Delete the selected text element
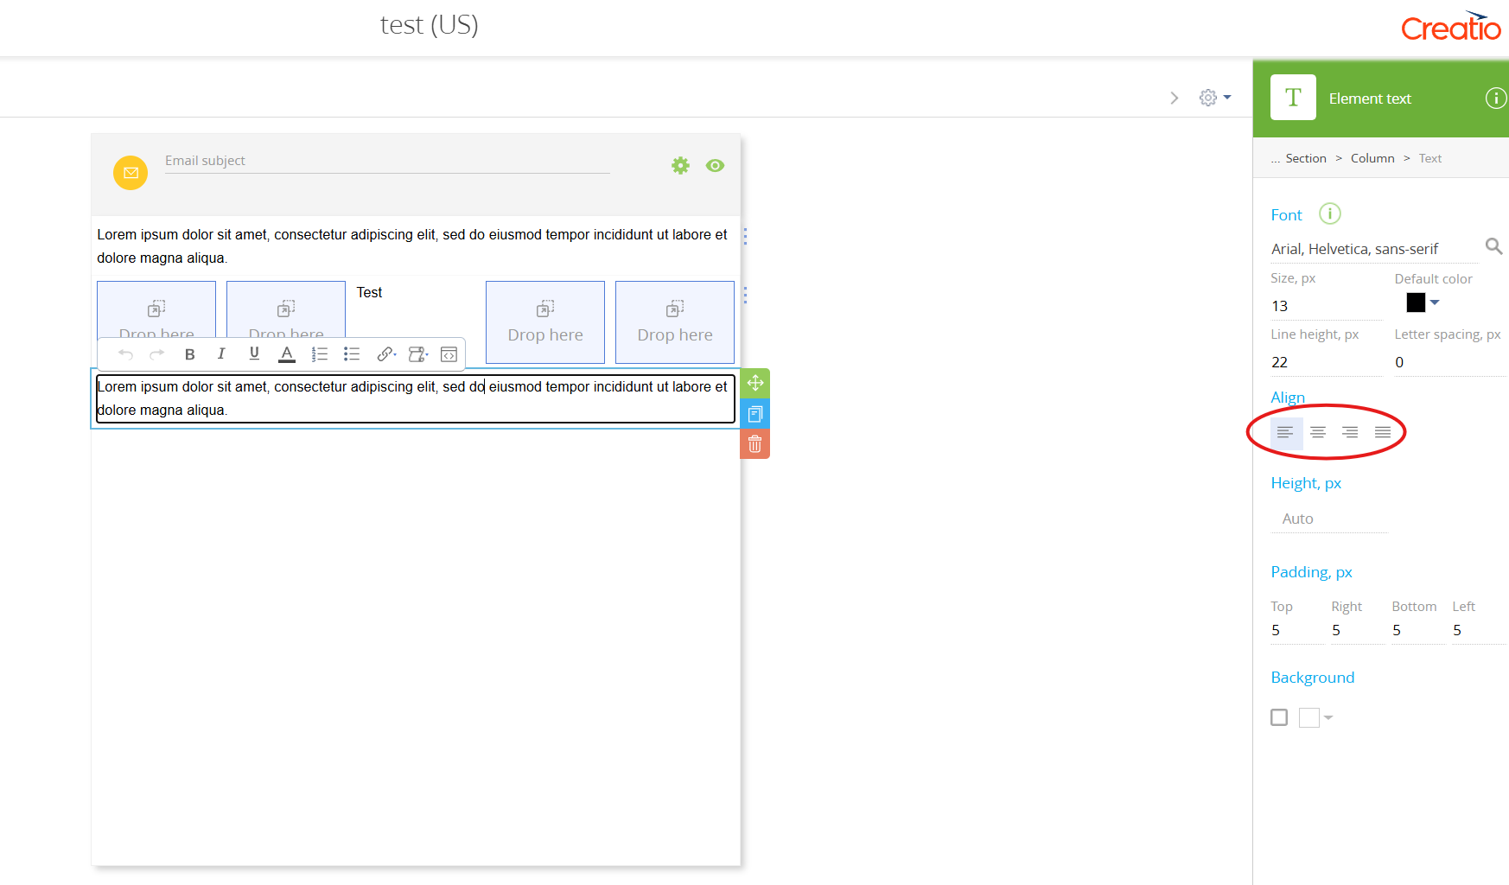This screenshot has width=1509, height=885. (754, 444)
